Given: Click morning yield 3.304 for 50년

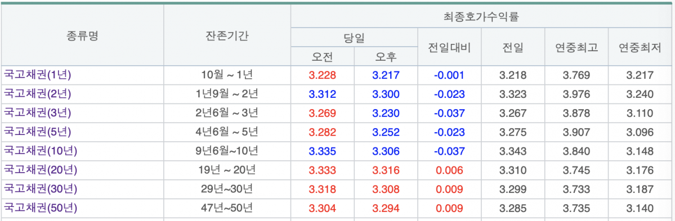Looking at the screenshot, I should coord(323,208).
